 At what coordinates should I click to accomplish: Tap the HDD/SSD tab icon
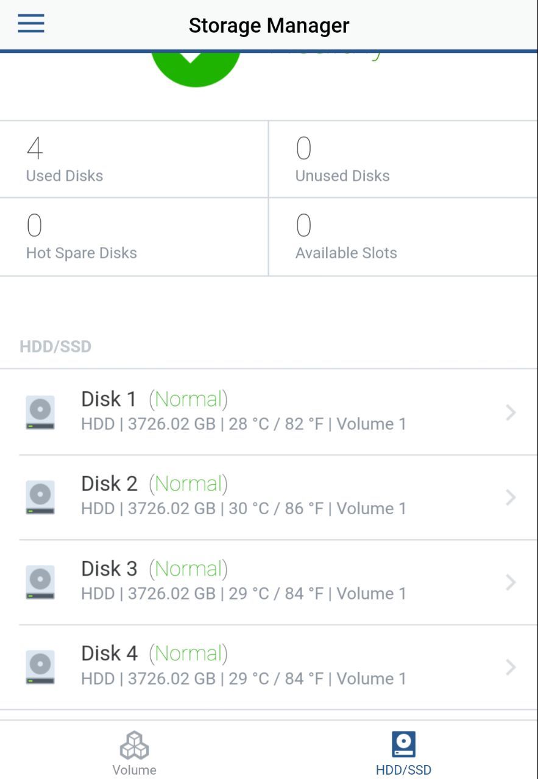[x=403, y=744]
